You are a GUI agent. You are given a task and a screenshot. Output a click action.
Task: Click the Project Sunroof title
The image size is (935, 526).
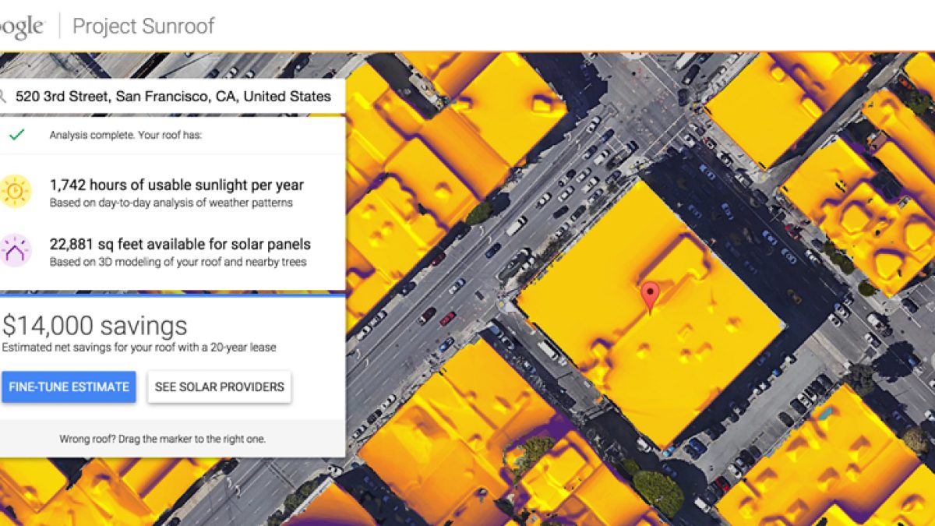pos(143,26)
